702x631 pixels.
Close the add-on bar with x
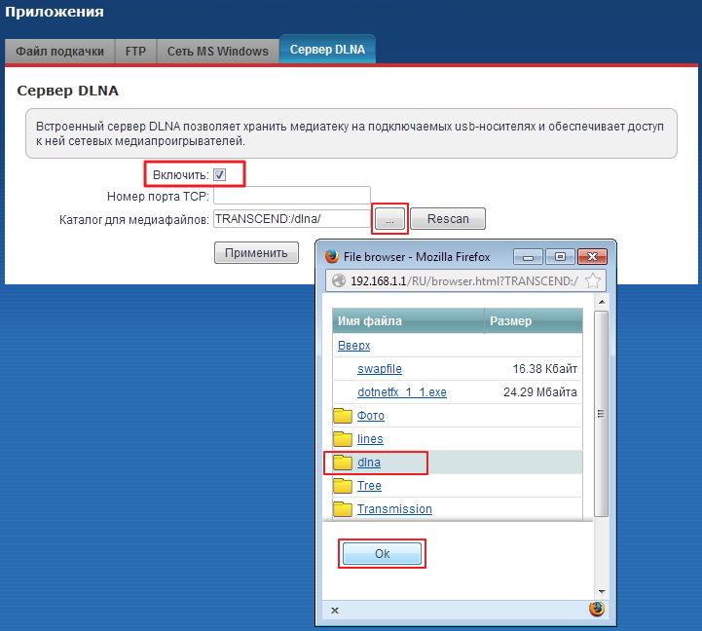pos(335,611)
